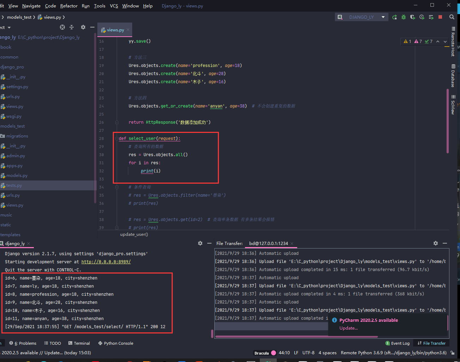Open the Run menu
The height and width of the screenshot is (362, 460).
click(85, 6)
